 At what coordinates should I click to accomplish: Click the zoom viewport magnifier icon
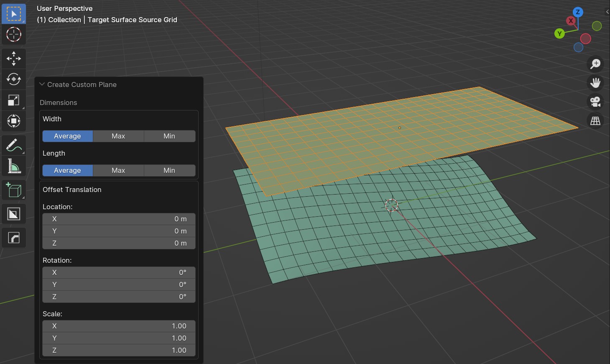click(x=595, y=64)
